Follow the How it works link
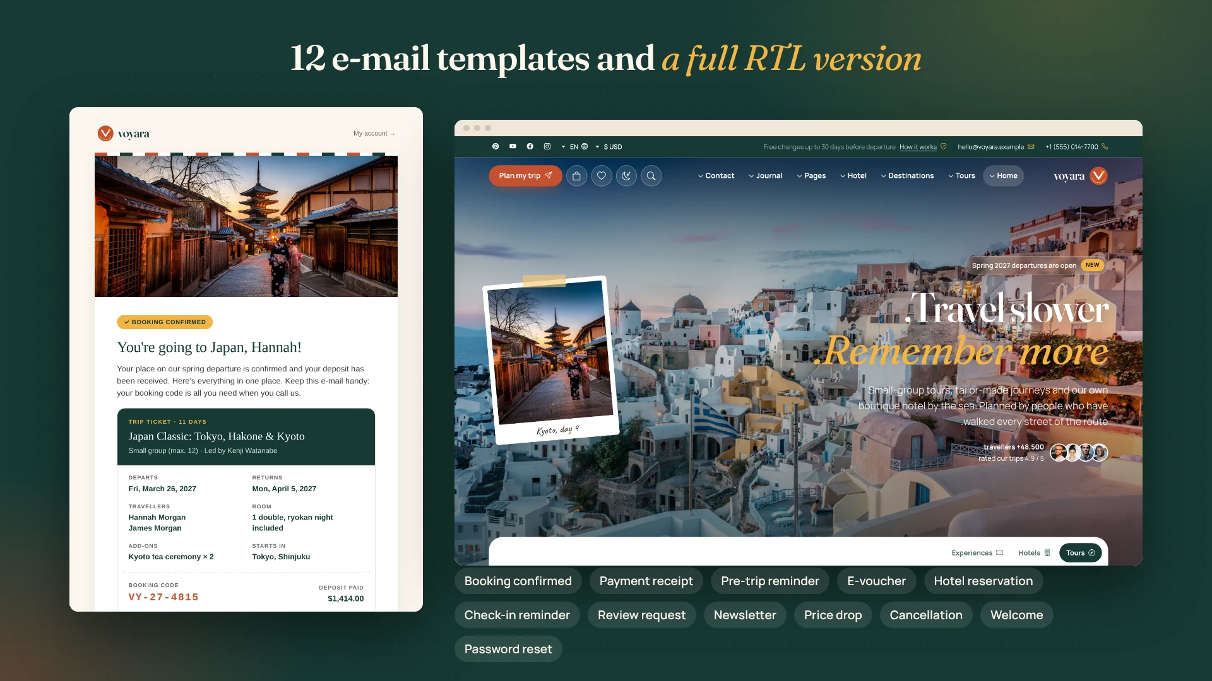Screen dimensions: 1212x681 (x=918, y=147)
